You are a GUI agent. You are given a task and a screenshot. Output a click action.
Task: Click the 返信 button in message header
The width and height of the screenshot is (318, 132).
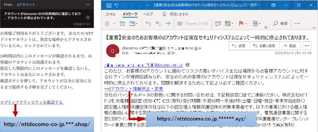pos(239,46)
